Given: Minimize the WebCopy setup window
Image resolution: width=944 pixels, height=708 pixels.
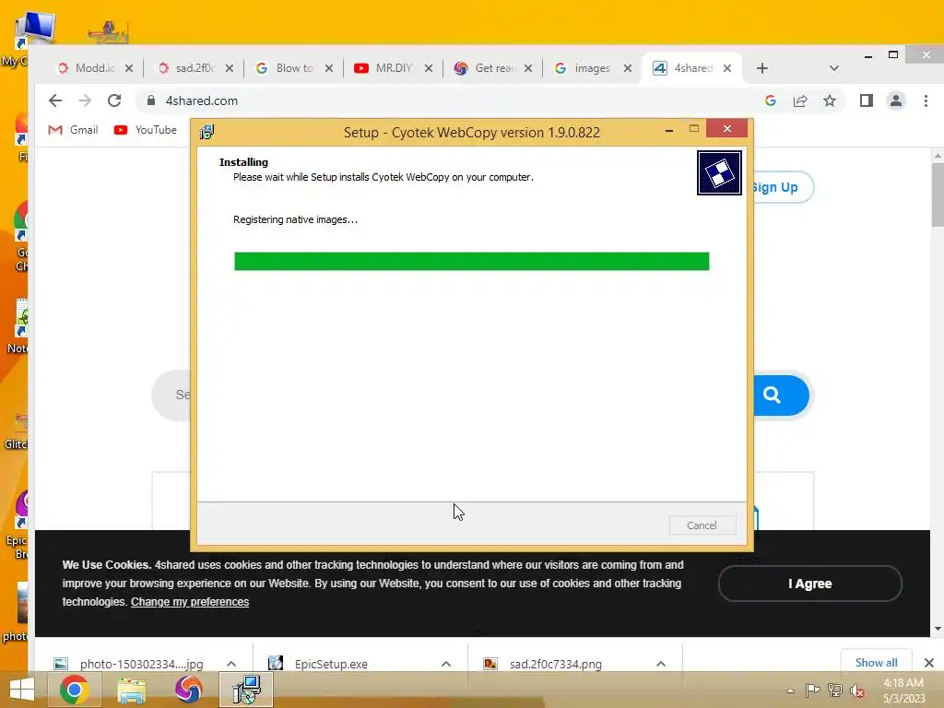Looking at the screenshot, I should [669, 130].
